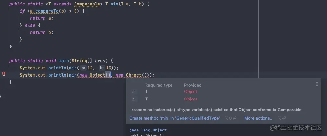Click the 'b:' parameter hint before 13
The image size is (327, 136).
[101, 68]
